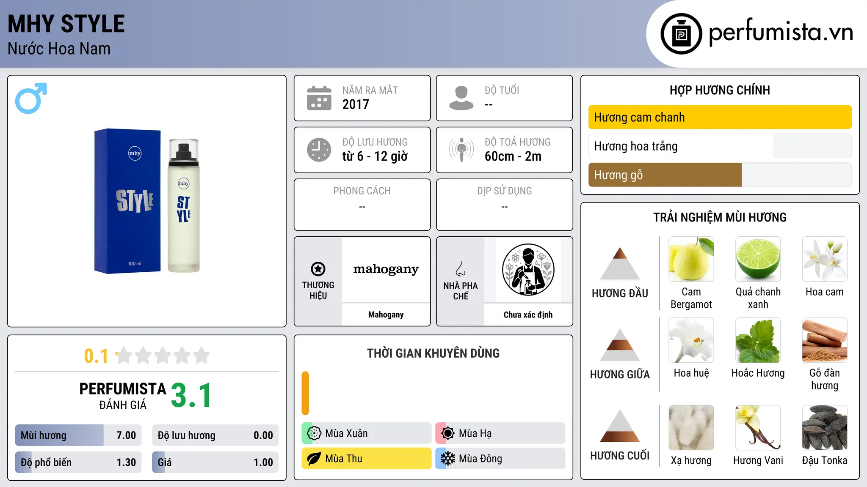Viewport: 867px width, 487px height.
Task: Click the 60cm - 2m value
Action: pyautogui.click(x=513, y=156)
